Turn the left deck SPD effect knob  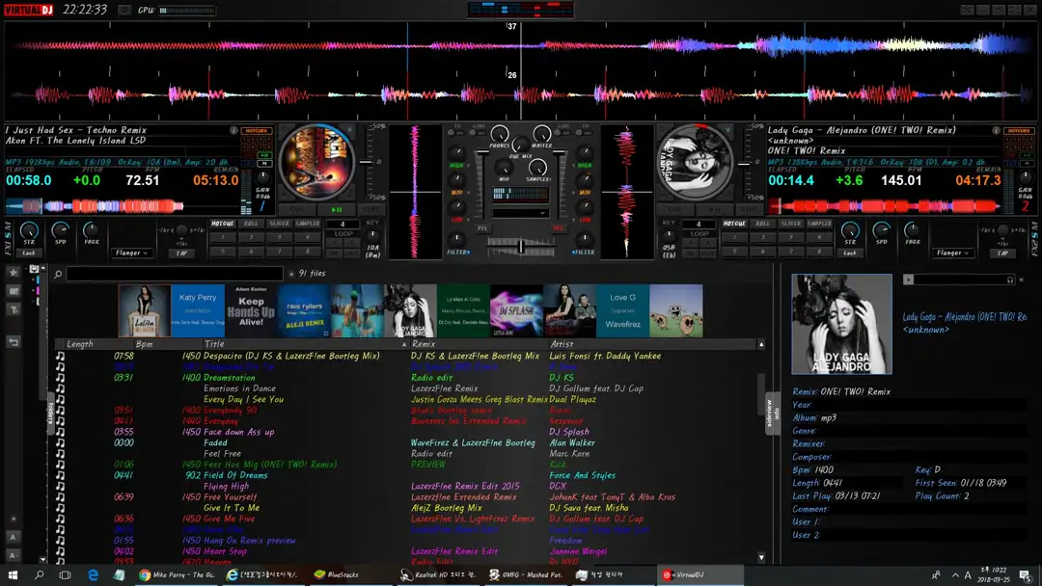tap(61, 230)
